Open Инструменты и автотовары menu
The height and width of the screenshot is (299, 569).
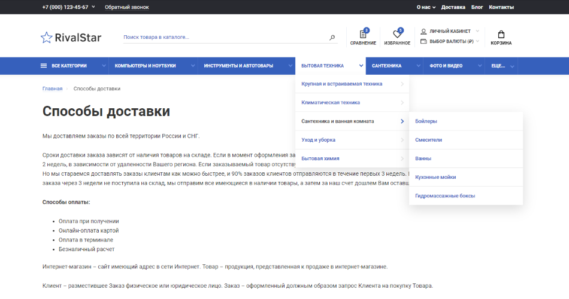coord(238,66)
